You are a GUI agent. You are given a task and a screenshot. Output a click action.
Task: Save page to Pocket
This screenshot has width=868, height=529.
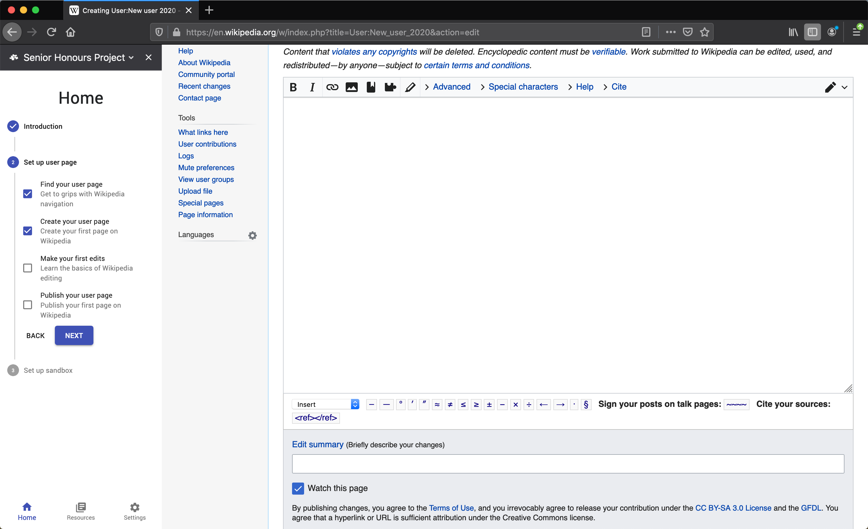(x=688, y=32)
